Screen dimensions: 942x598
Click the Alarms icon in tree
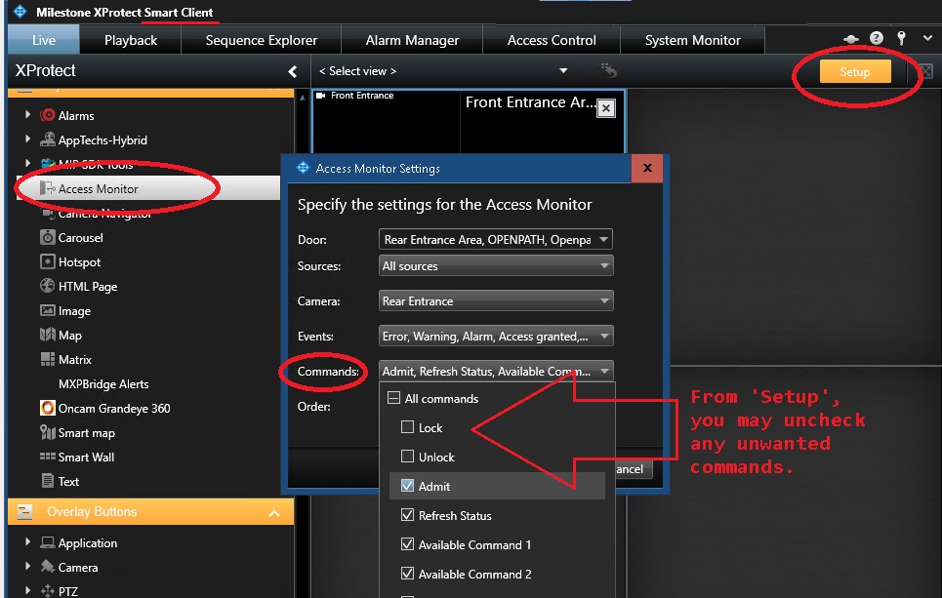click(47, 115)
